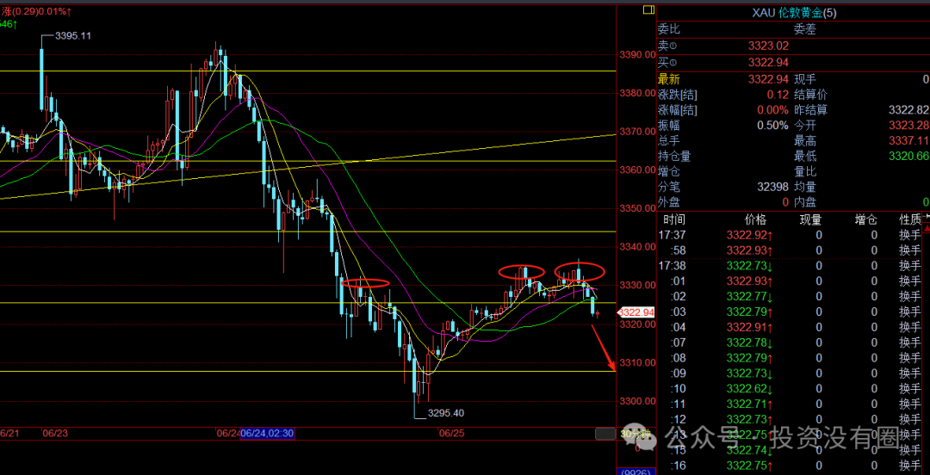Click the gray scroll thumb on the time axis
Image resolution: width=930 pixels, height=475 pixels.
pyautogui.click(x=605, y=434)
